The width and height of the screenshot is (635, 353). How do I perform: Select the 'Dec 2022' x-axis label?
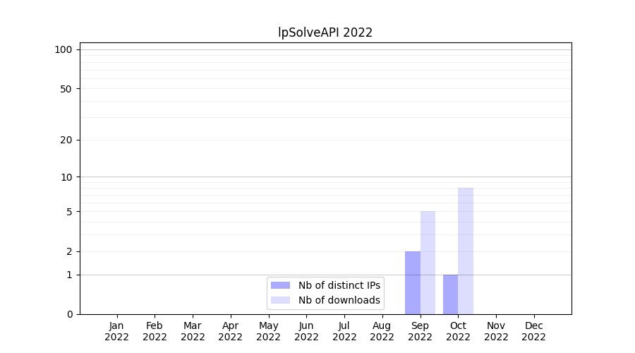(x=533, y=331)
